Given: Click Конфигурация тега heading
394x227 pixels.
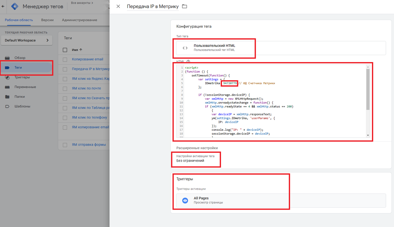Looking at the screenshot, I should [194, 26].
